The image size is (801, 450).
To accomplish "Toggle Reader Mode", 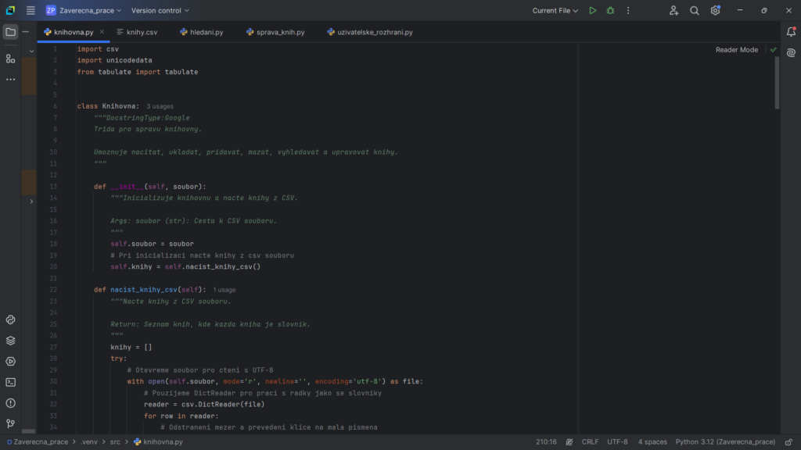I will click(736, 49).
